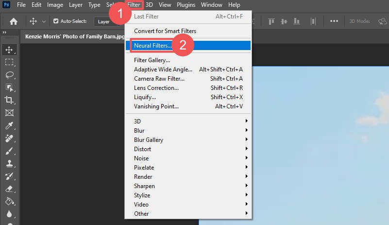Choose Lens Correction... menu item

click(x=188, y=87)
